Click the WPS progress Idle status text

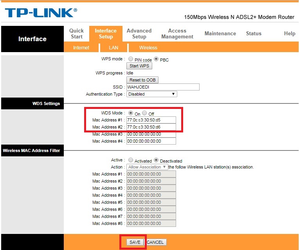(x=130, y=73)
